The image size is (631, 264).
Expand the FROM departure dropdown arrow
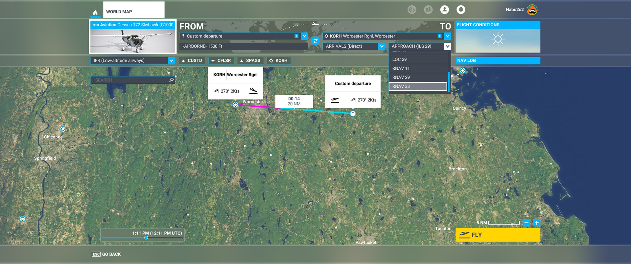pos(304,36)
